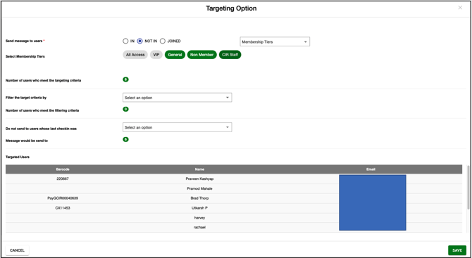Click barcode PayGCIR00040639 cell
Viewport: 472px width, 258px height.
click(63, 198)
